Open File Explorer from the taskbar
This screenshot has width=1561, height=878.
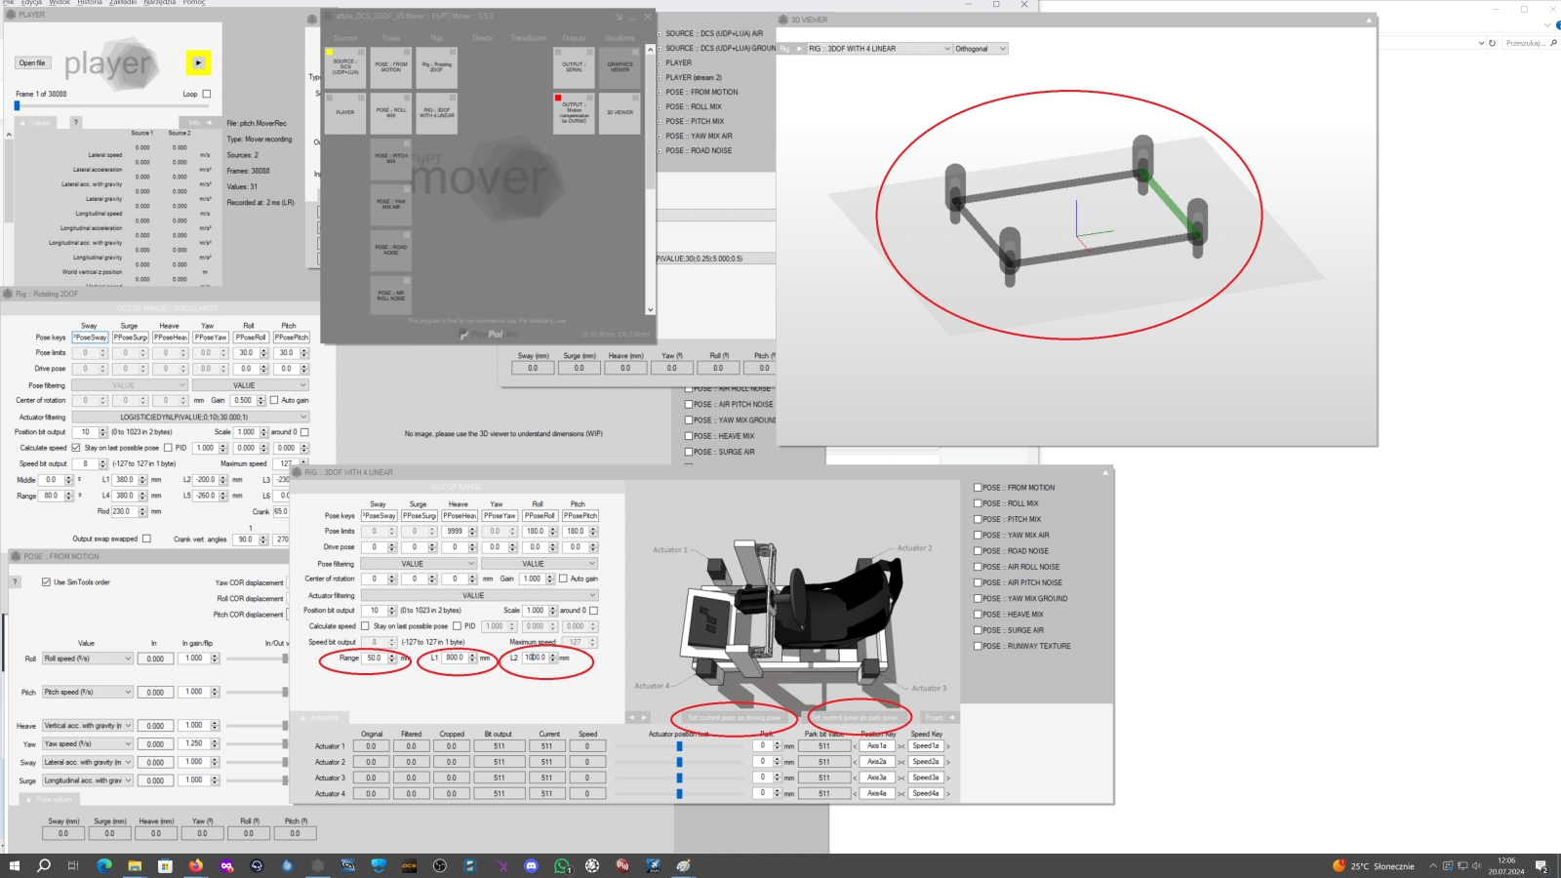pos(135,865)
